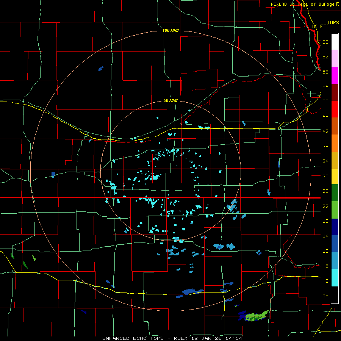Click the "38" scale value
Screen dimensions: 341x341
click(325, 146)
